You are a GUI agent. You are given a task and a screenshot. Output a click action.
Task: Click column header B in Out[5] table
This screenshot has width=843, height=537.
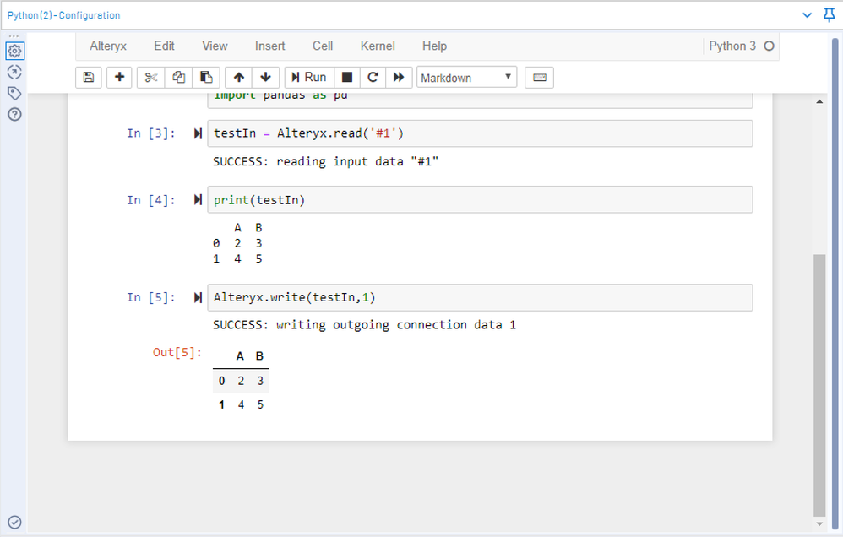coord(259,355)
